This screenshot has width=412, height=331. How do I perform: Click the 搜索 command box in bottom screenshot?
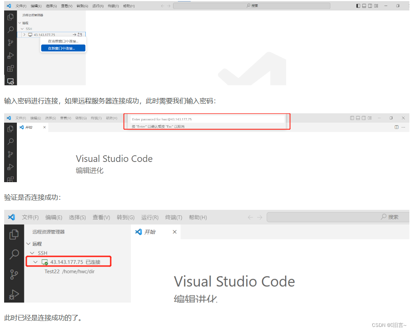point(338,217)
